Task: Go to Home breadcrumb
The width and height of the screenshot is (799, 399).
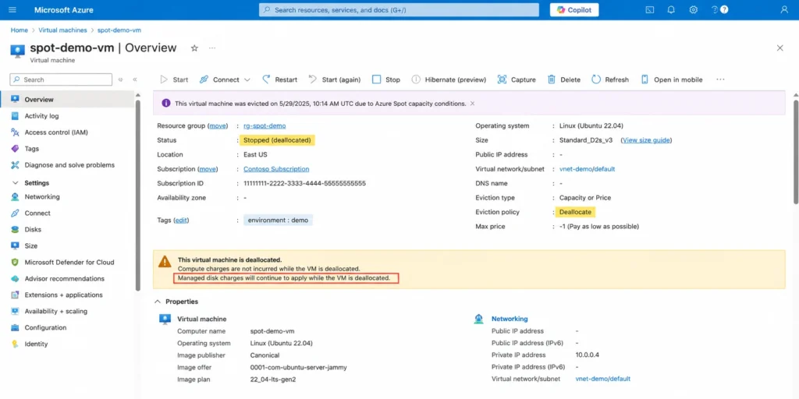Action: point(20,30)
